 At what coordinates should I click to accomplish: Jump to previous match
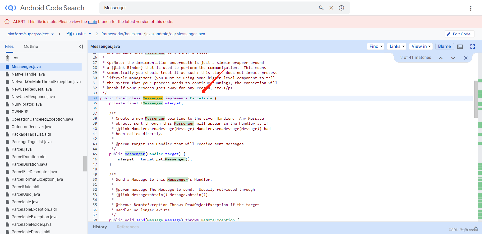[441, 58]
